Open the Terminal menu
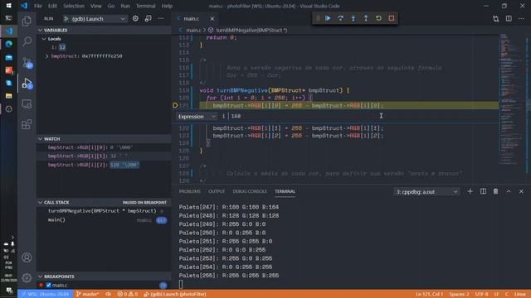The image size is (531, 298). 146,6
